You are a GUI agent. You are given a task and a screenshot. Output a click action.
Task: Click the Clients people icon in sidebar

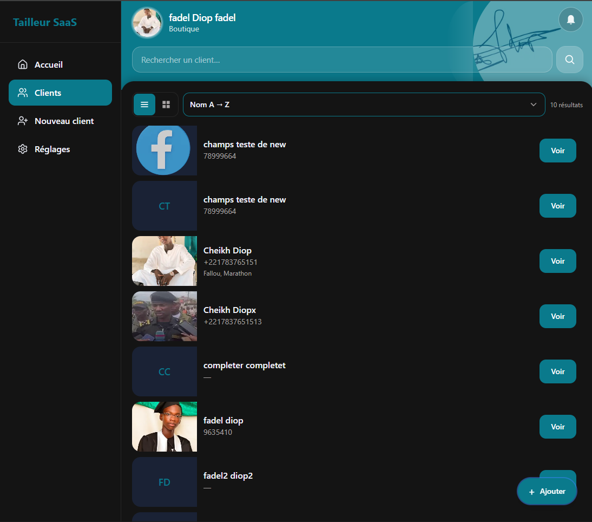[x=23, y=93]
